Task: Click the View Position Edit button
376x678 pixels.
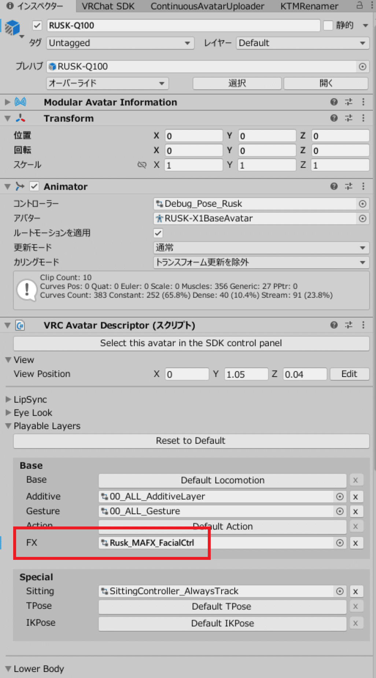Action: tap(349, 374)
